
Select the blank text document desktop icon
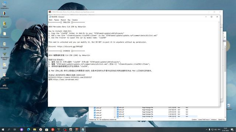5,35
